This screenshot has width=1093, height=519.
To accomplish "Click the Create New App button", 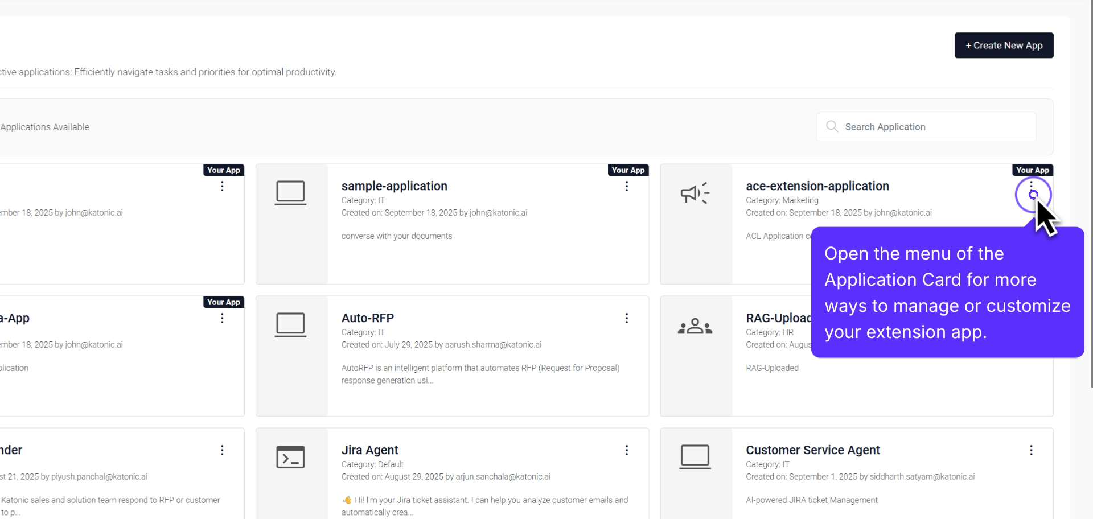I will coord(1004,45).
